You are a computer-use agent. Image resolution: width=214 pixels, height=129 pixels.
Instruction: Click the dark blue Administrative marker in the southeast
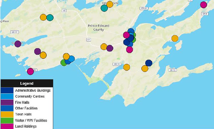click(x=149, y=63)
